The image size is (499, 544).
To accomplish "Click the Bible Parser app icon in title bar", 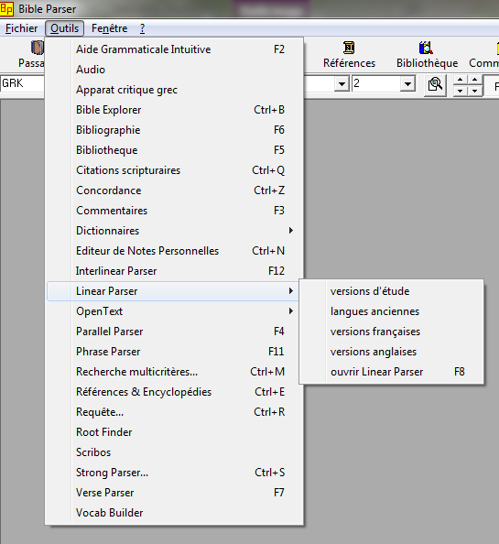I will pyautogui.click(x=7, y=8).
